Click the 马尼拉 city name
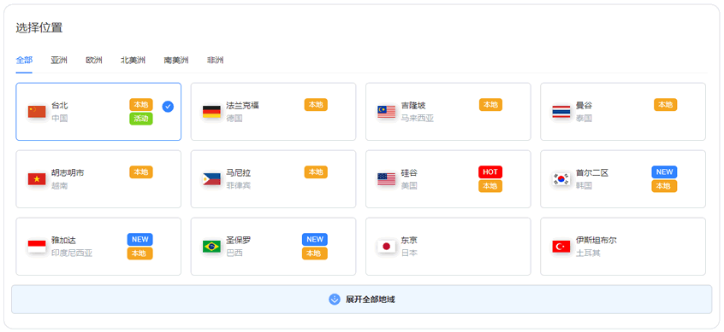This screenshot has height=332, width=724. point(238,173)
